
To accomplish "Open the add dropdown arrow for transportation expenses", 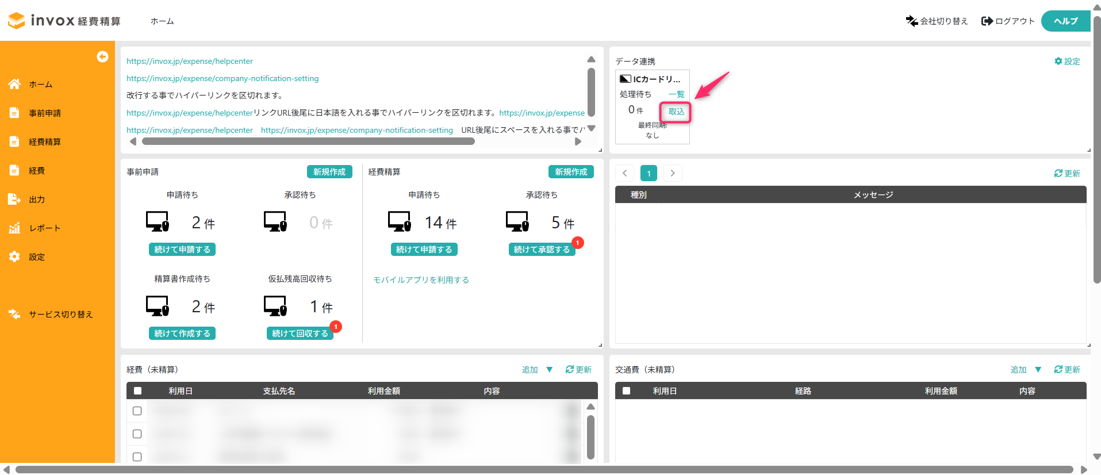I will tap(1038, 369).
